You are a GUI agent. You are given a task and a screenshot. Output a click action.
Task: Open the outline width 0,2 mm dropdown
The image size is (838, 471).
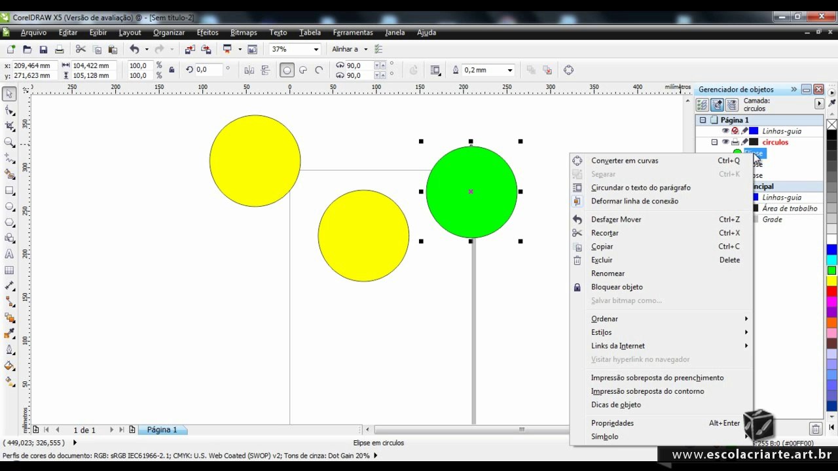pyautogui.click(x=509, y=70)
